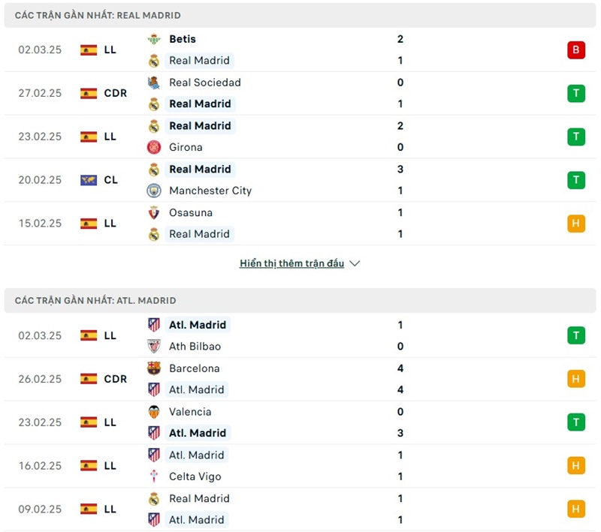Click the Valencia club crest icon

[x=154, y=412]
